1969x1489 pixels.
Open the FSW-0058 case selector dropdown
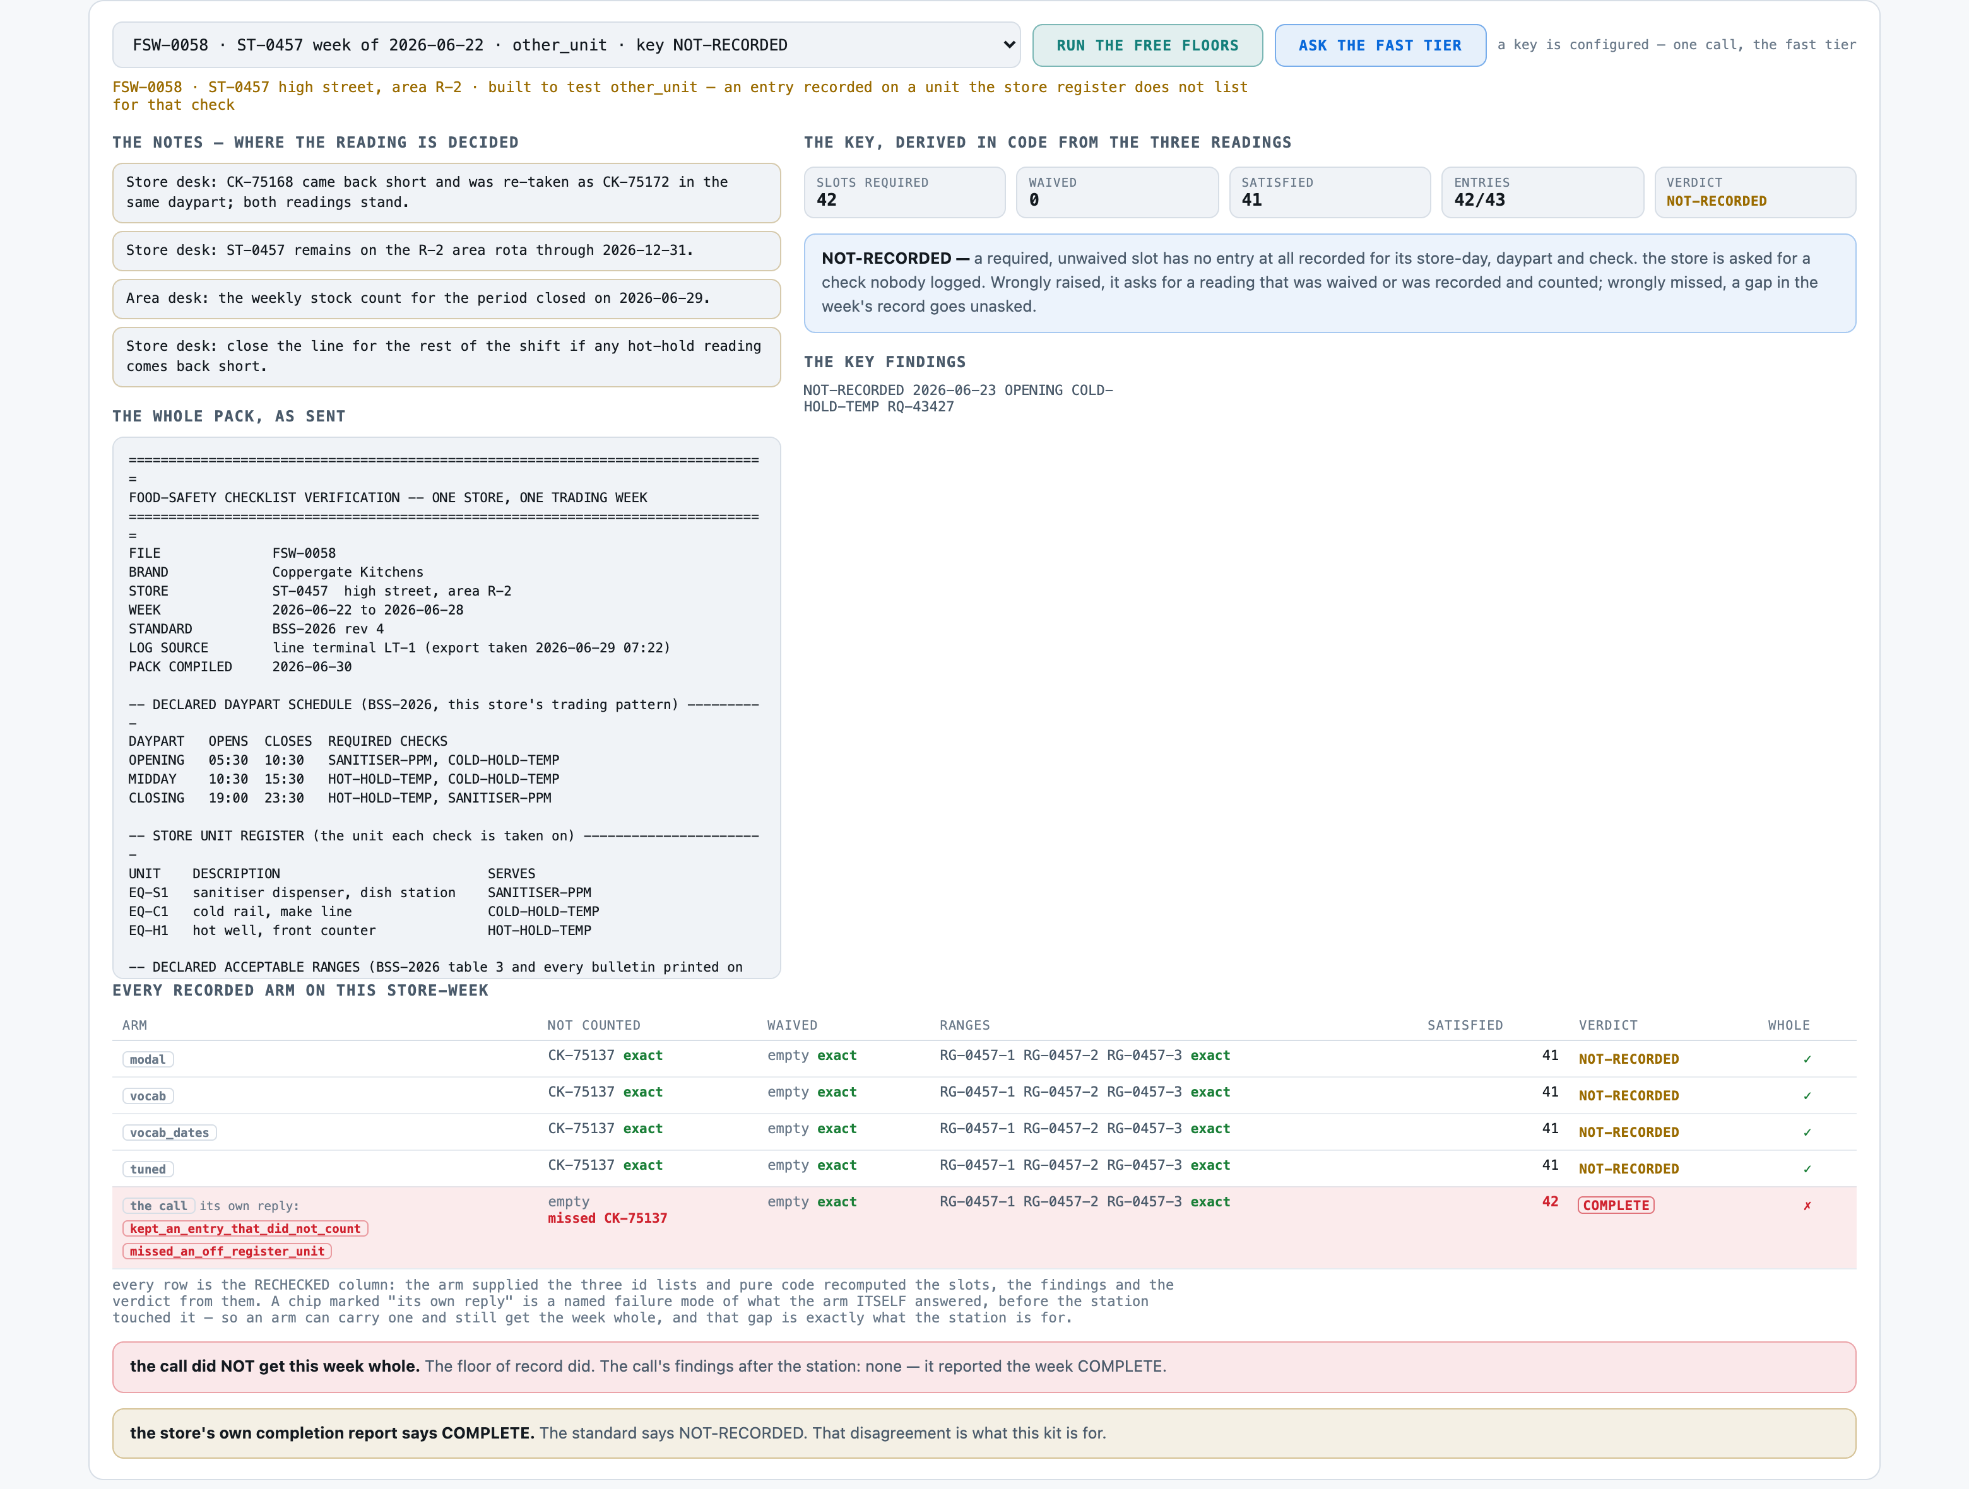[x=566, y=45]
